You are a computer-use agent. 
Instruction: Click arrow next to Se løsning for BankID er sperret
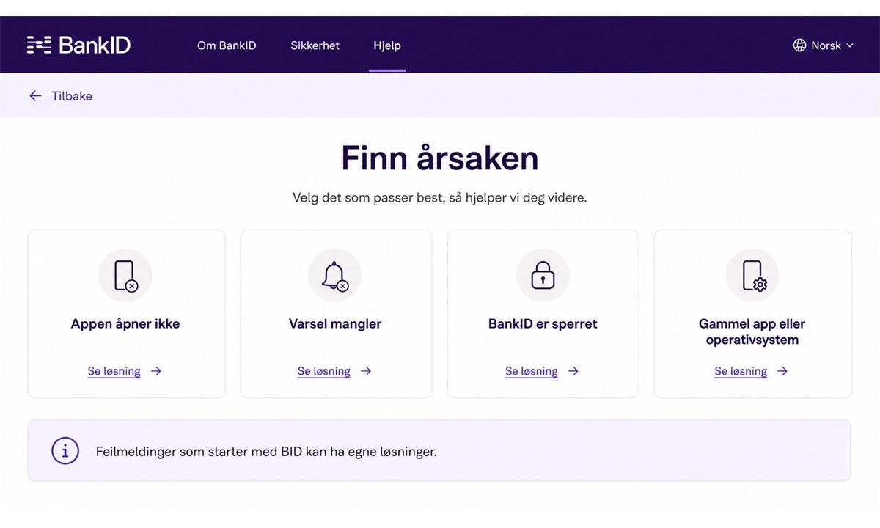click(x=573, y=371)
